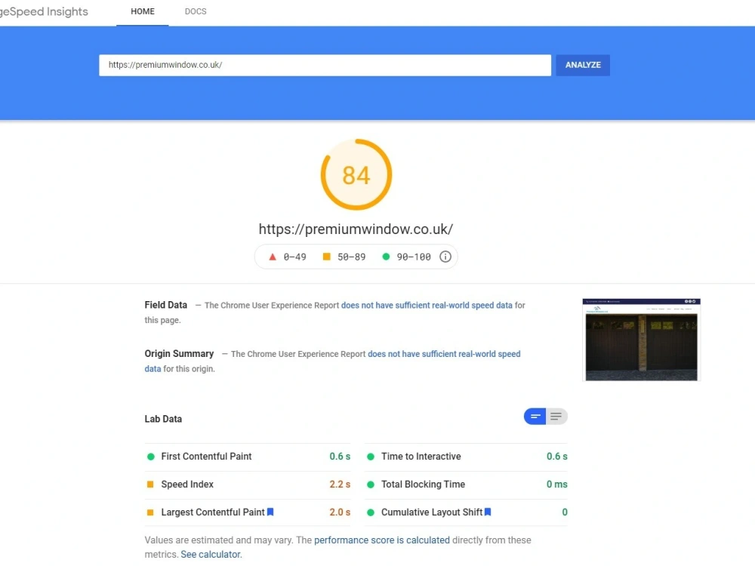This screenshot has height=566, width=755.
Task: Click the ANALYZE button
Action: (583, 65)
